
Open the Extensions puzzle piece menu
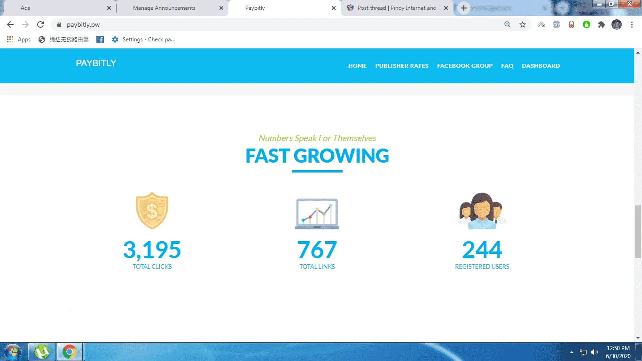point(602,24)
